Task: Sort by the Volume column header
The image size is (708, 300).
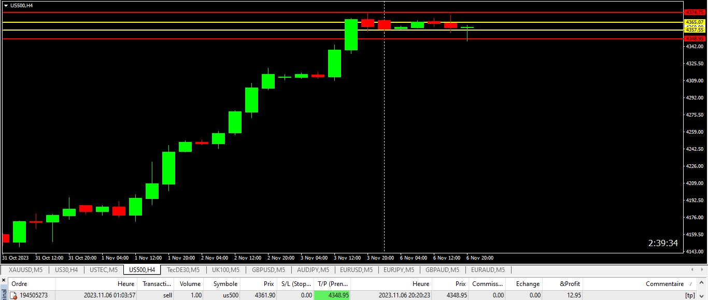Action: pyautogui.click(x=189, y=284)
